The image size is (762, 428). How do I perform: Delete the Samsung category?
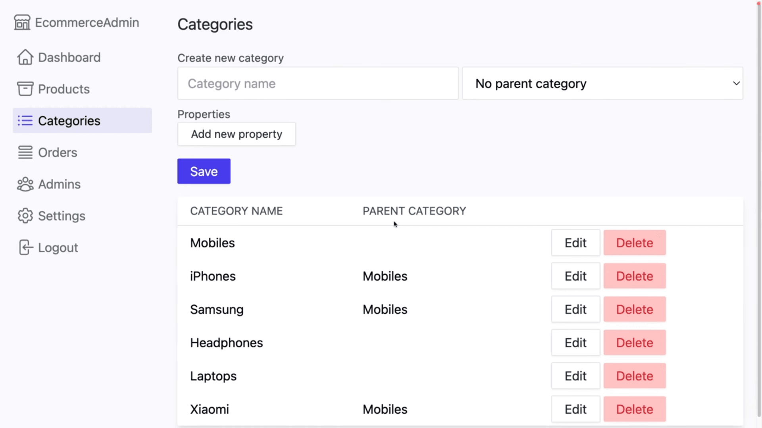tap(634, 309)
